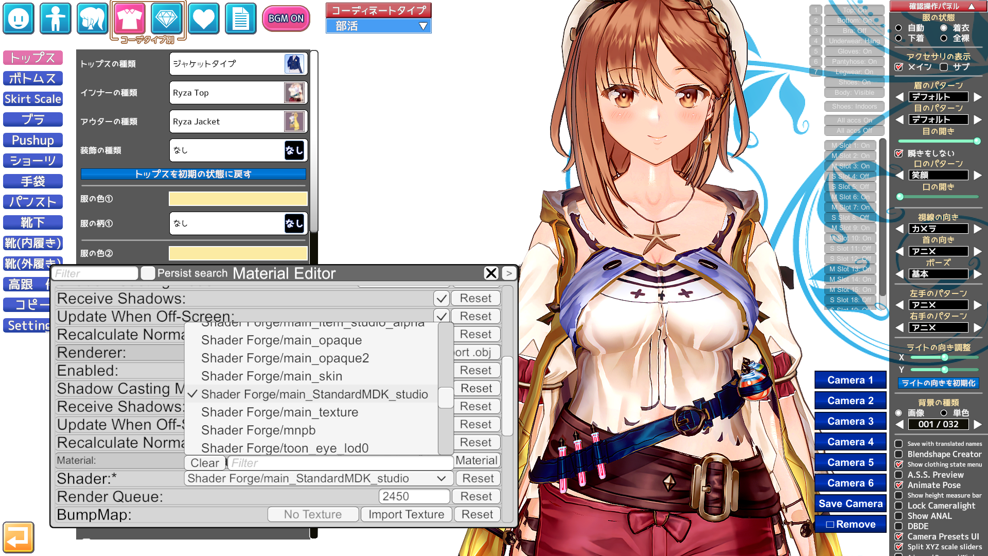Screen dimensions: 988x556
Task: Enable the Blendshape Creator checkbox
Action: coord(898,454)
